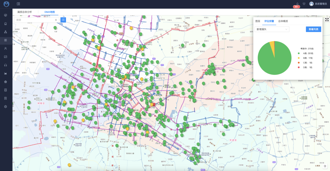
Task: Open the 系统管理员 user menu
Action: (x=318, y=4)
